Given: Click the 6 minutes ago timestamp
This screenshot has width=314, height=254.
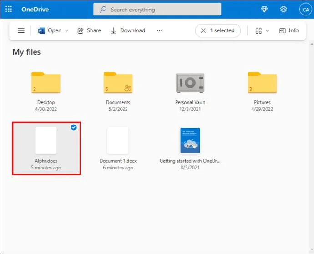Looking at the screenshot, I should pos(118,168).
